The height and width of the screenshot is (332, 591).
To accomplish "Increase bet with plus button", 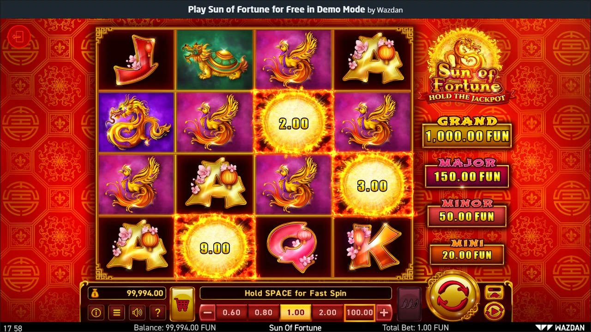I will coord(384,313).
